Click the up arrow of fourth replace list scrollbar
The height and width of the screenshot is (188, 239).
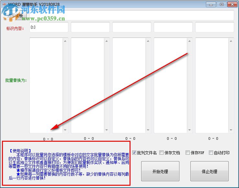click(x=190, y=41)
